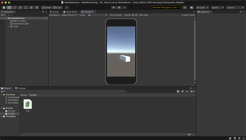246x140 pixels.
Task: Click the Pause button
Action: pos(119,8)
